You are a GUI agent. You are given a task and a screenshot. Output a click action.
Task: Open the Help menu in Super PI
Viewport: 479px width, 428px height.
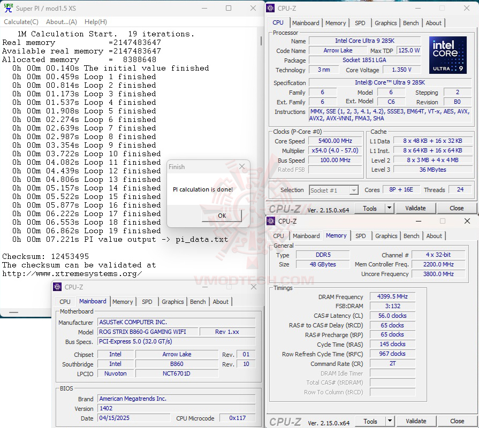[x=95, y=21]
